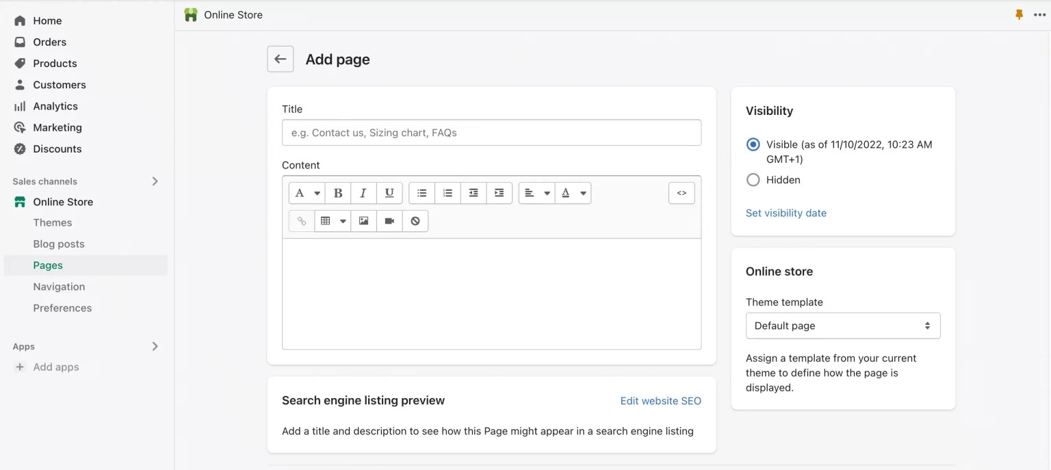The image size is (1051, 470).
Task: Click the Clear formatting button
Action: (415, 221)
